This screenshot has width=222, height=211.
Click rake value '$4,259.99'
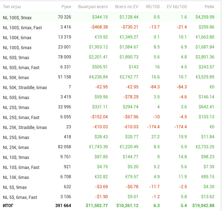point(205,17)
